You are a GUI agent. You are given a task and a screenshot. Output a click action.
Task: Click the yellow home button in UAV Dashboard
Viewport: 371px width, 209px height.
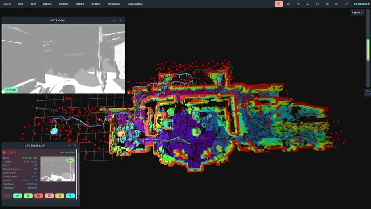tap(60, 196)
